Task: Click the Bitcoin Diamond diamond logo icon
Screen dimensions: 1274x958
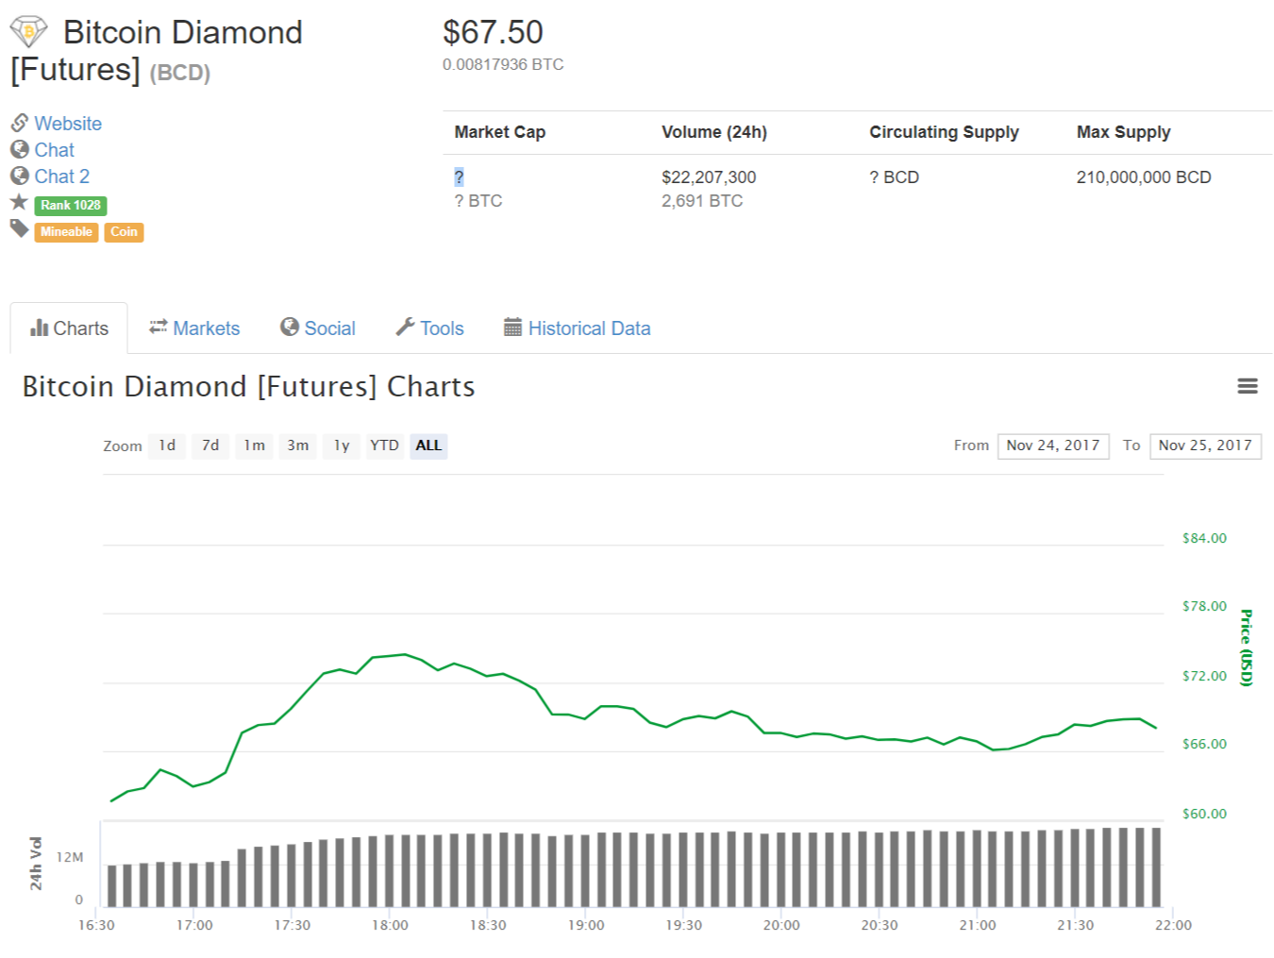Action: coord(28,32)
